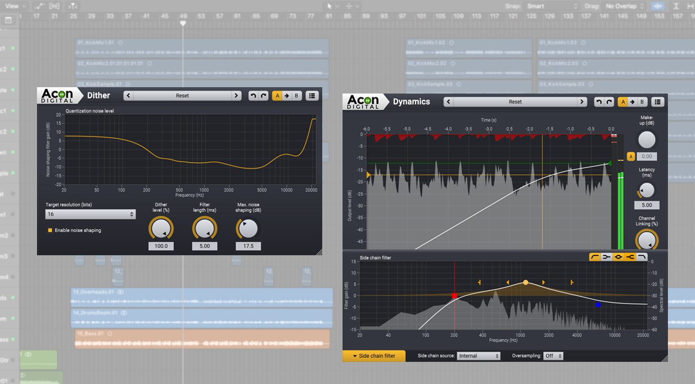Select the low-shelf filter type icon
This screenshot has width=695, height=384.
coord(607,257)
